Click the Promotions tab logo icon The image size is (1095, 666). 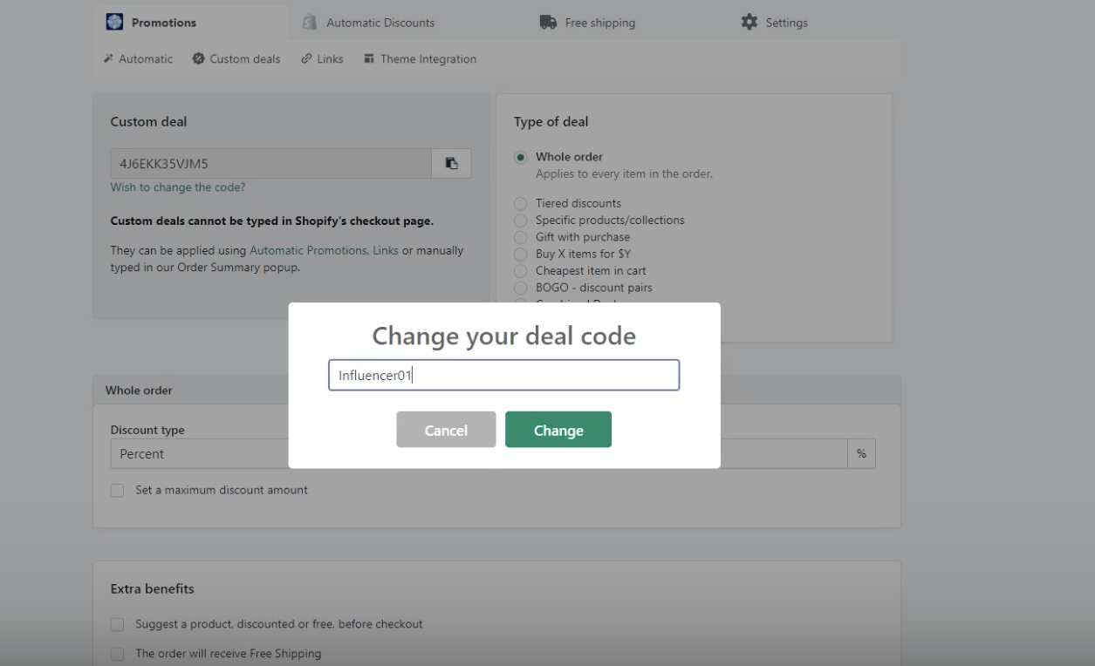click(114, 22)
